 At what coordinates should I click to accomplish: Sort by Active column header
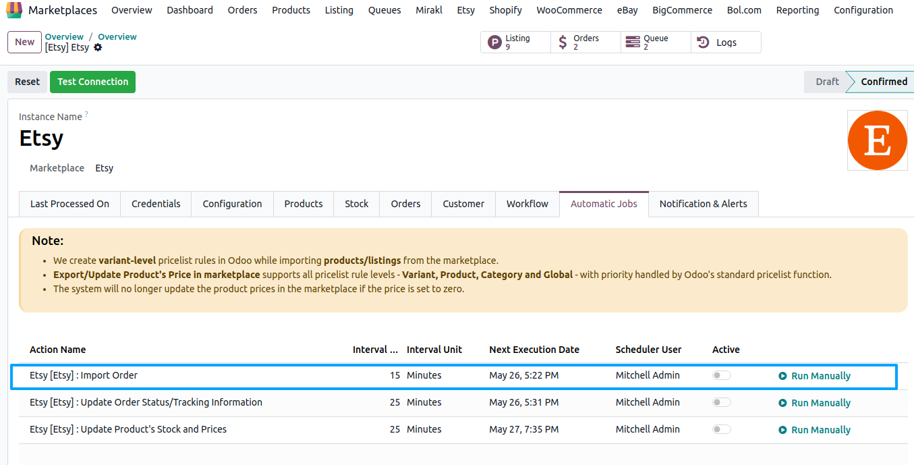(x=726, y=350)
